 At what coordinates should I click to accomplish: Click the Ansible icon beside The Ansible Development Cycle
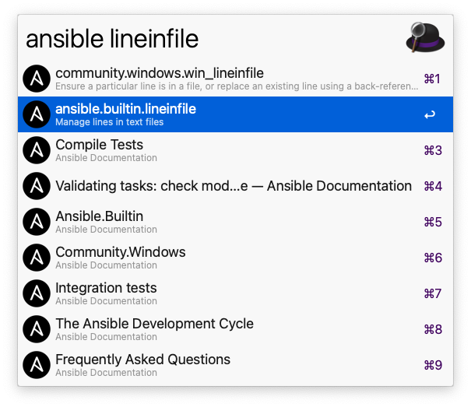click(x=37, y=329)
